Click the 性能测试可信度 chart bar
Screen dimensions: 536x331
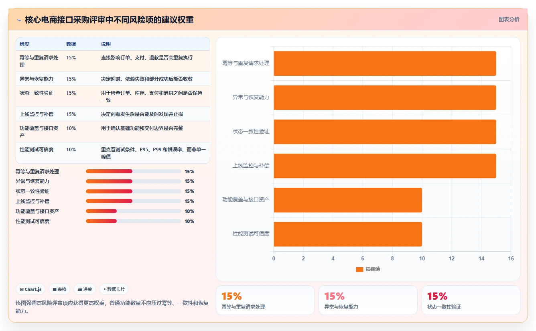[348, 234]
